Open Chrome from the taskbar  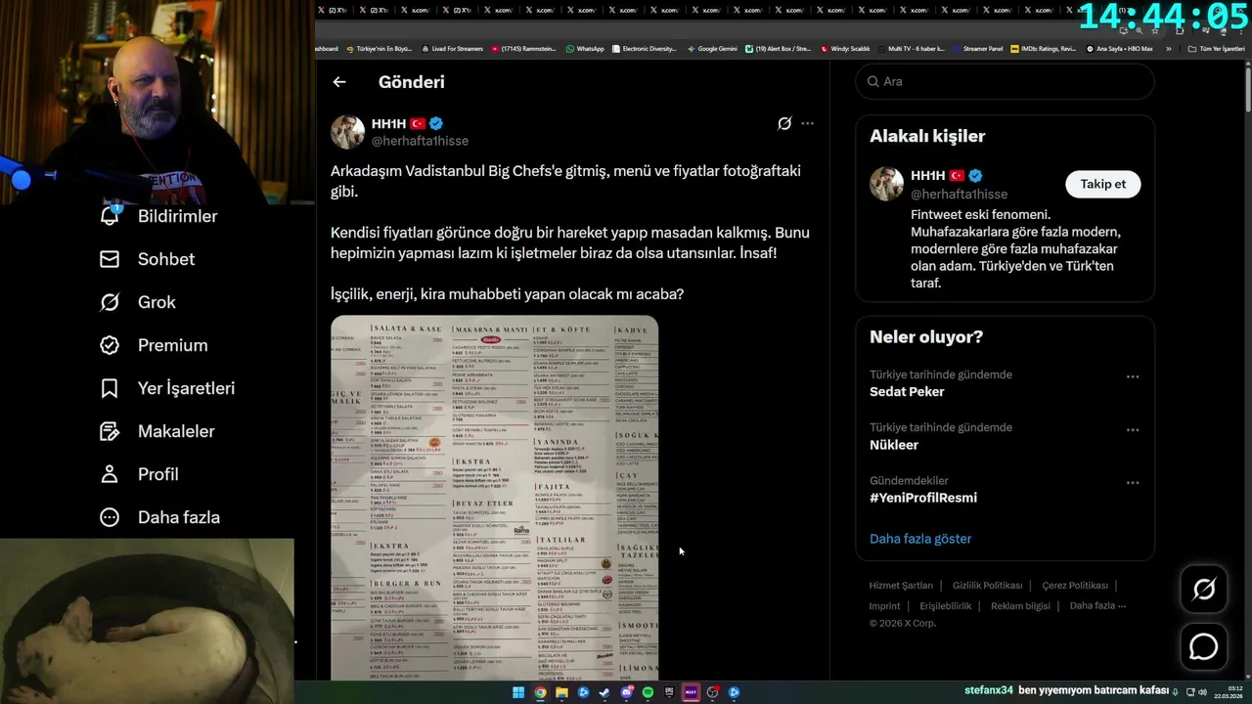[x=540, y=692]
